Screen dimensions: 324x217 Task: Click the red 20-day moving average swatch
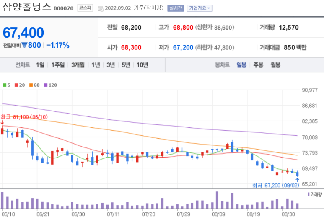pos(16,85)
